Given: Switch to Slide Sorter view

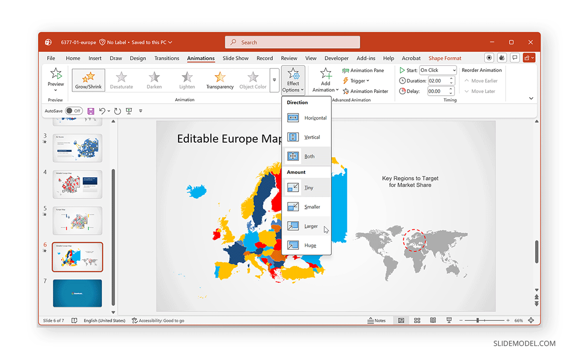Looking at the screenshot, I should tap(417, 320).
